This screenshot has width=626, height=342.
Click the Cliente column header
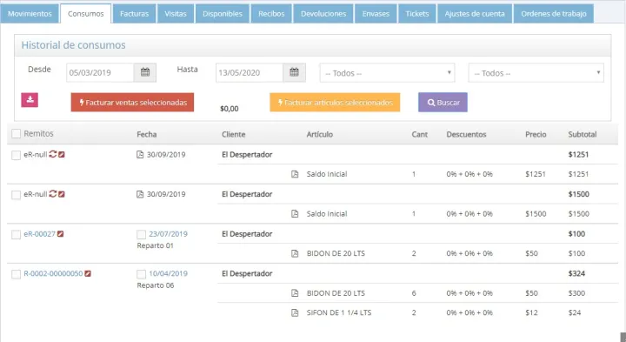pos(234,134)
